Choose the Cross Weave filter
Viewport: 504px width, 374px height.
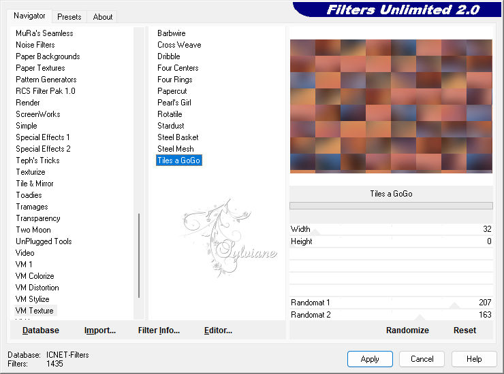coord(179,45)
